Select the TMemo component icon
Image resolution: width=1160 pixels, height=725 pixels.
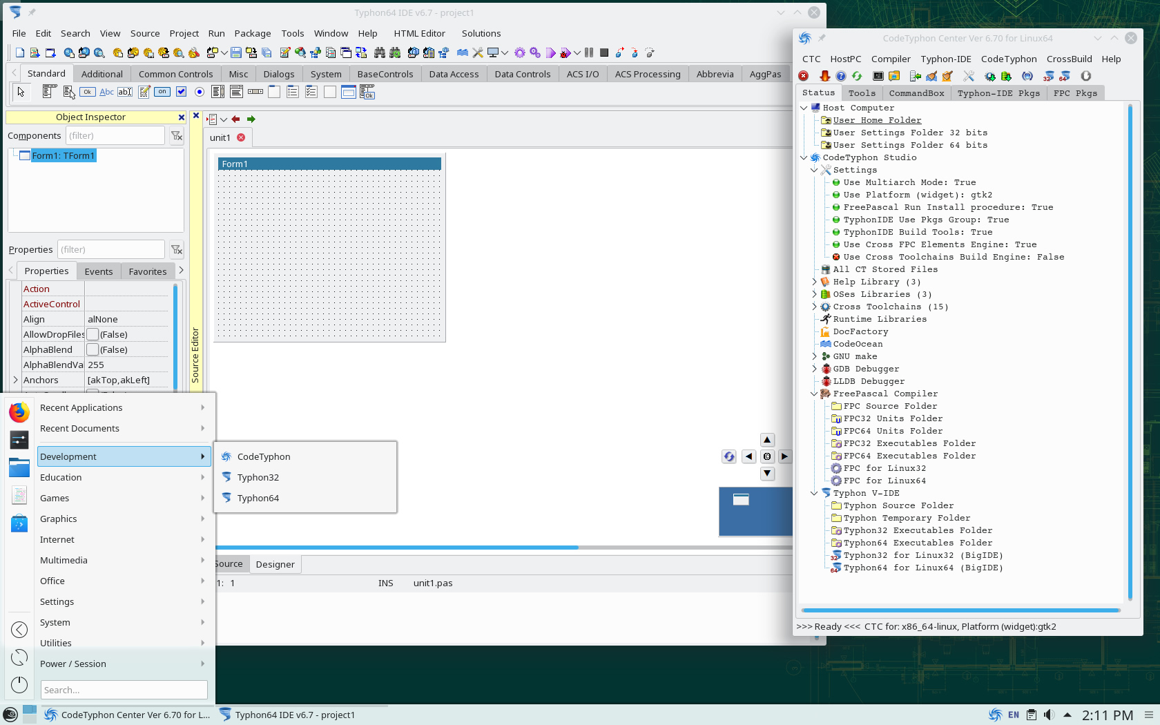pyautogui.click(x=144, y=91)
